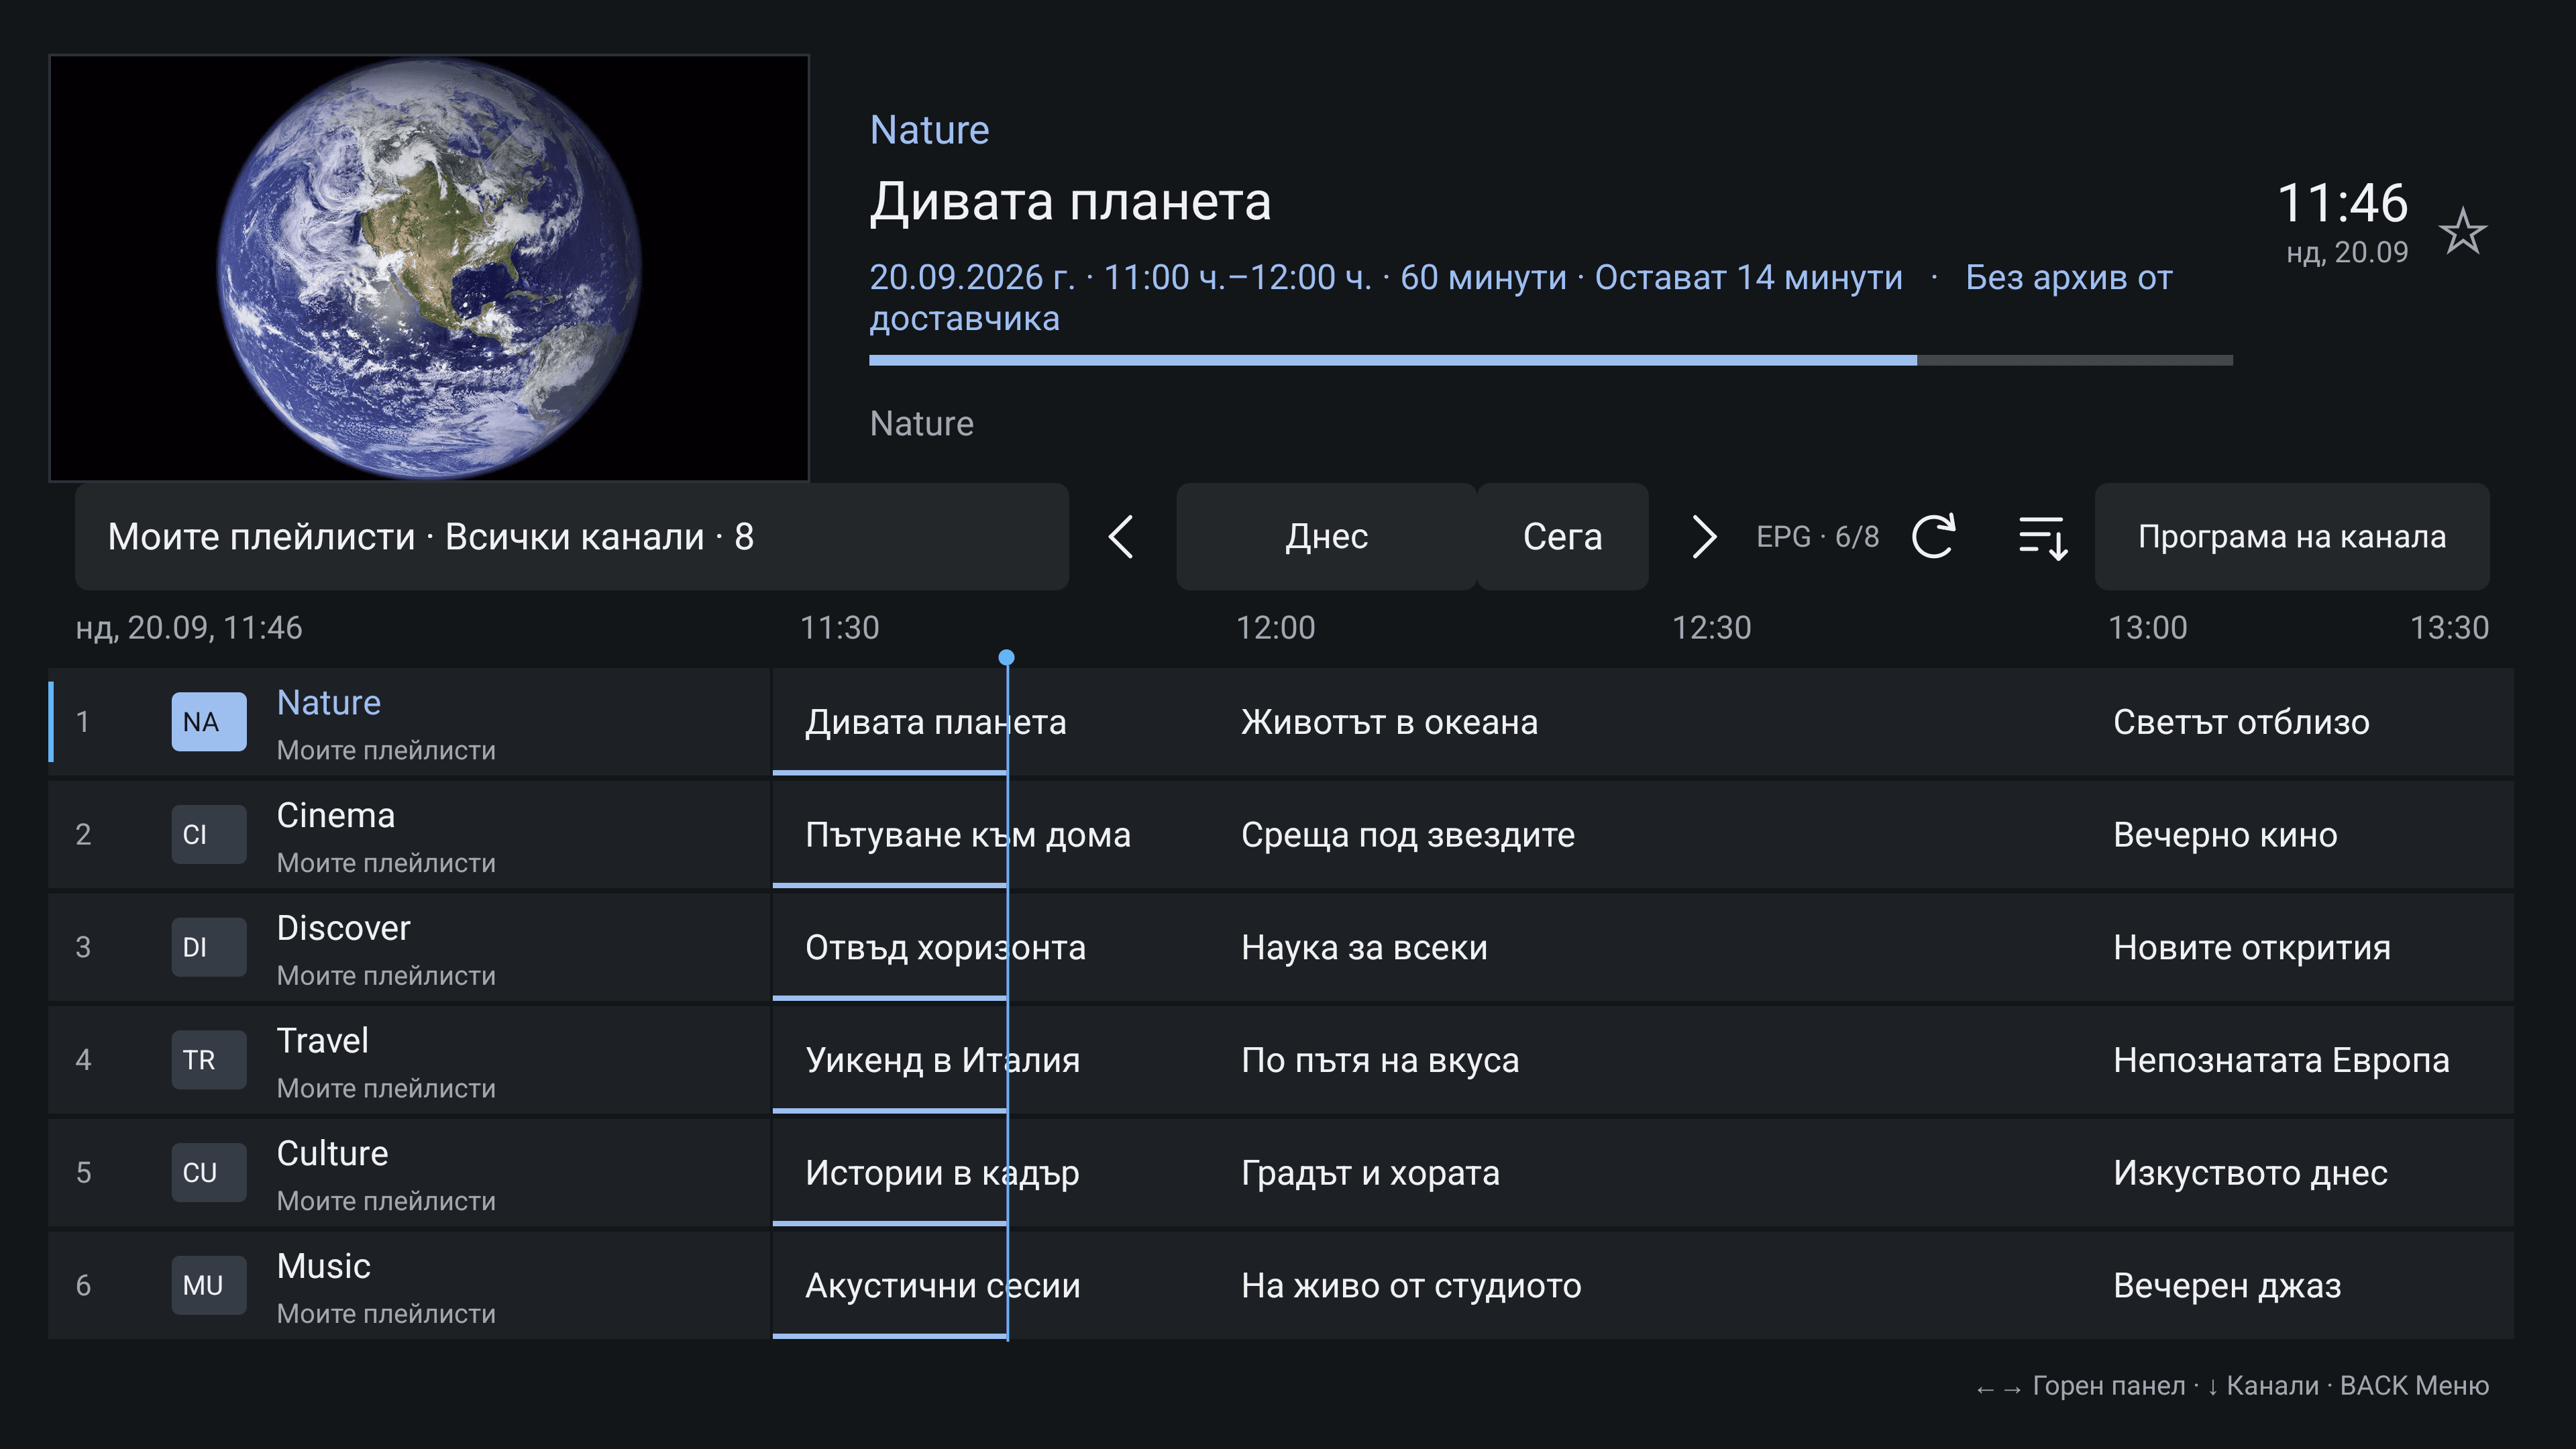Open the program Животът в океана
The width and height of the screenshot is (2576, 1449).
tap(1644, 721)
